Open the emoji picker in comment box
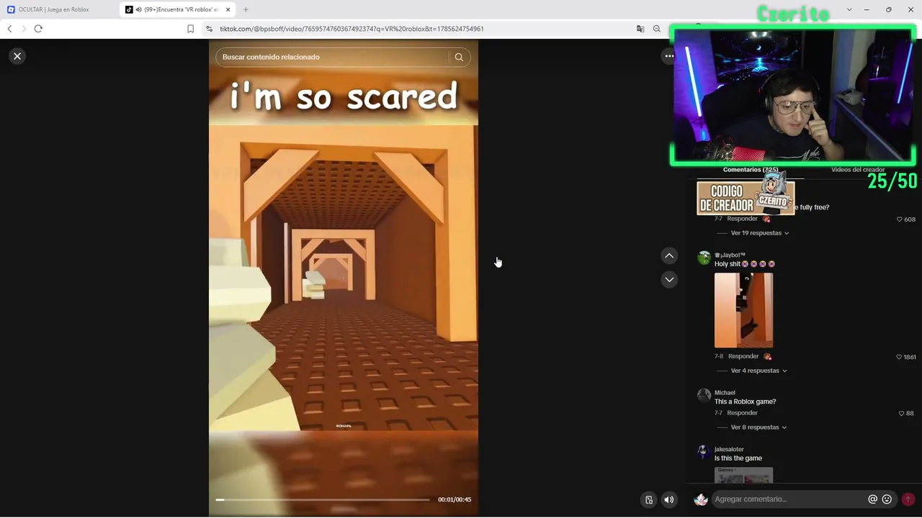The width and height of the screenshot is (922, 518). click(x=887, y=499)
